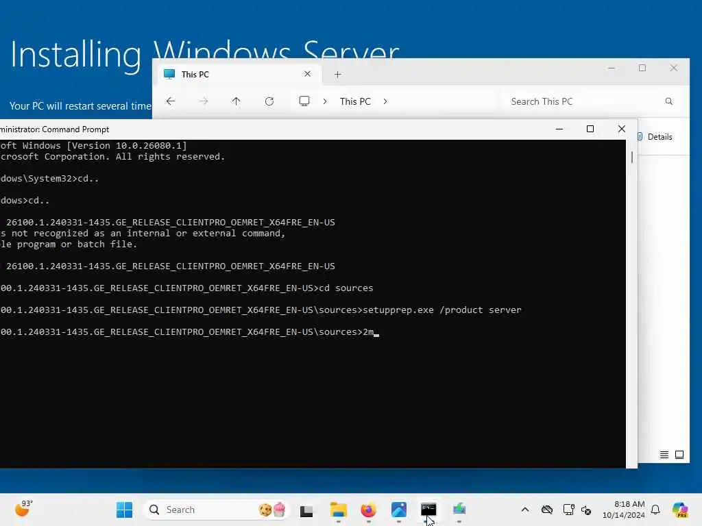The height and width of the screenshot is (526, 702).
Task: Close the This PC tab
Action: (308, 74)
